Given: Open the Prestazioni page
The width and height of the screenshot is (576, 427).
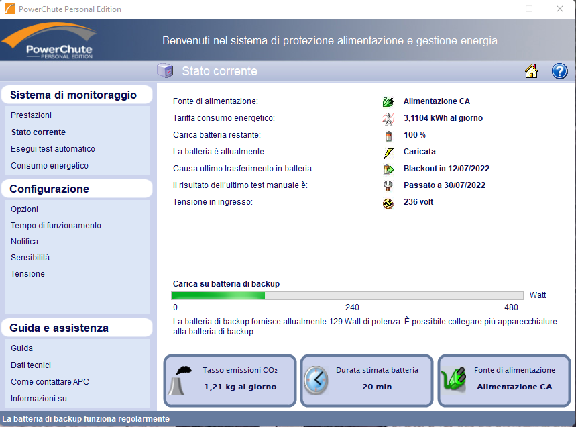Looking at the screenshot, I should coord(32,115).
